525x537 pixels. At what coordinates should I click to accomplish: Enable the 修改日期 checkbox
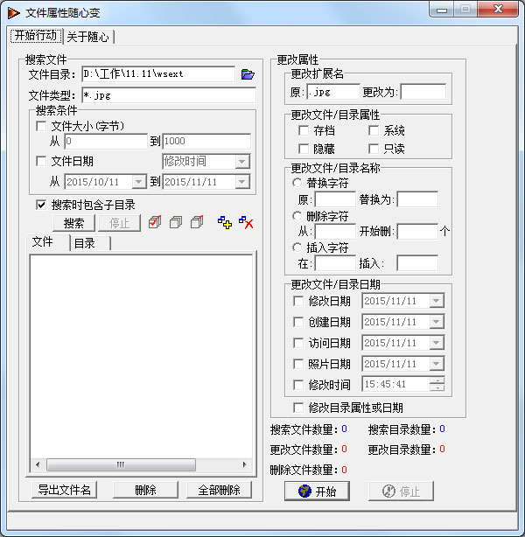point(298,301)
